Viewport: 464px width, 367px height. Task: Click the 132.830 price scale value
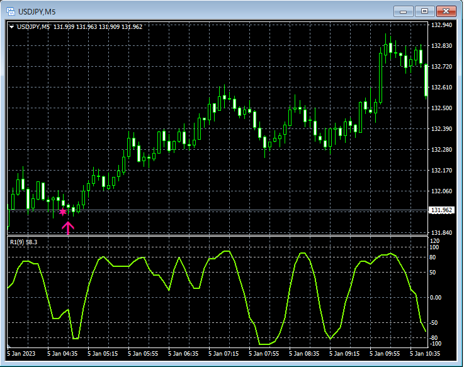441,45
